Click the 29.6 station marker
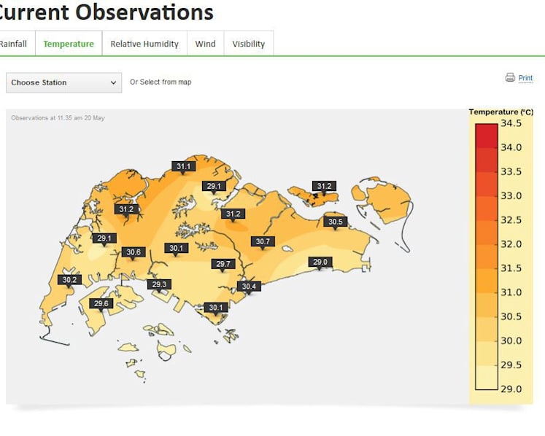The image size is (545, 436). 101,303
